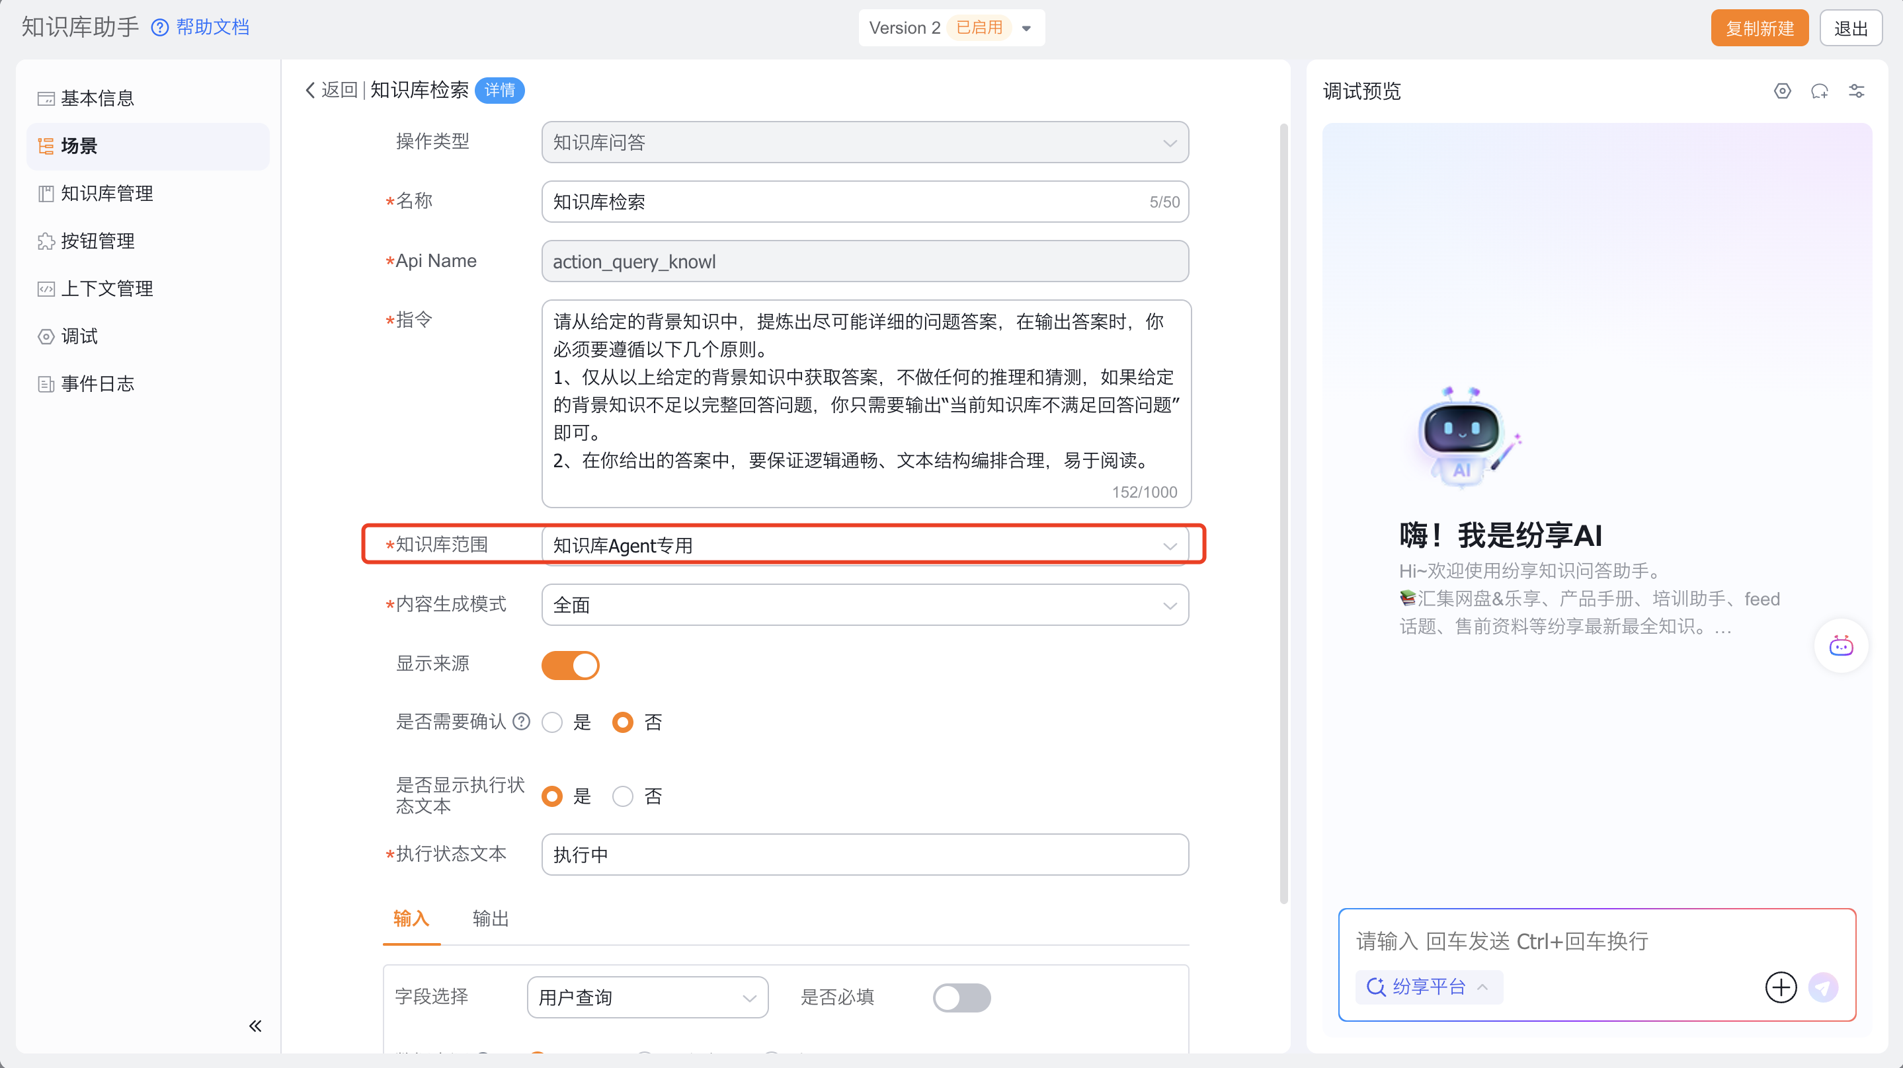Open 知识库管理 in the sidebar
This screenshot has width=1903, height=1068.
click(106, 194)
